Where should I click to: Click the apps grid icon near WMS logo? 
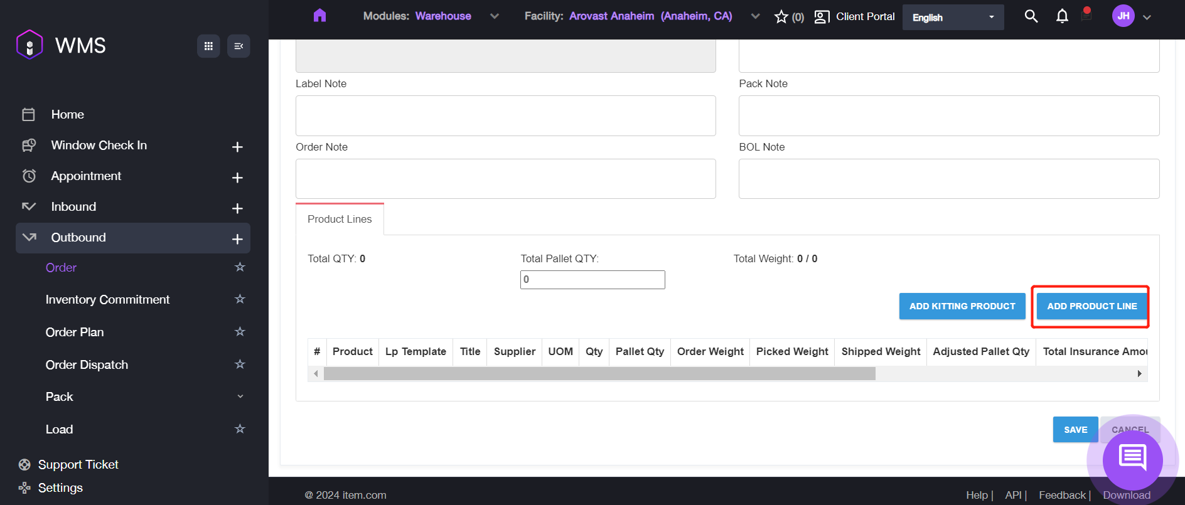208,46
